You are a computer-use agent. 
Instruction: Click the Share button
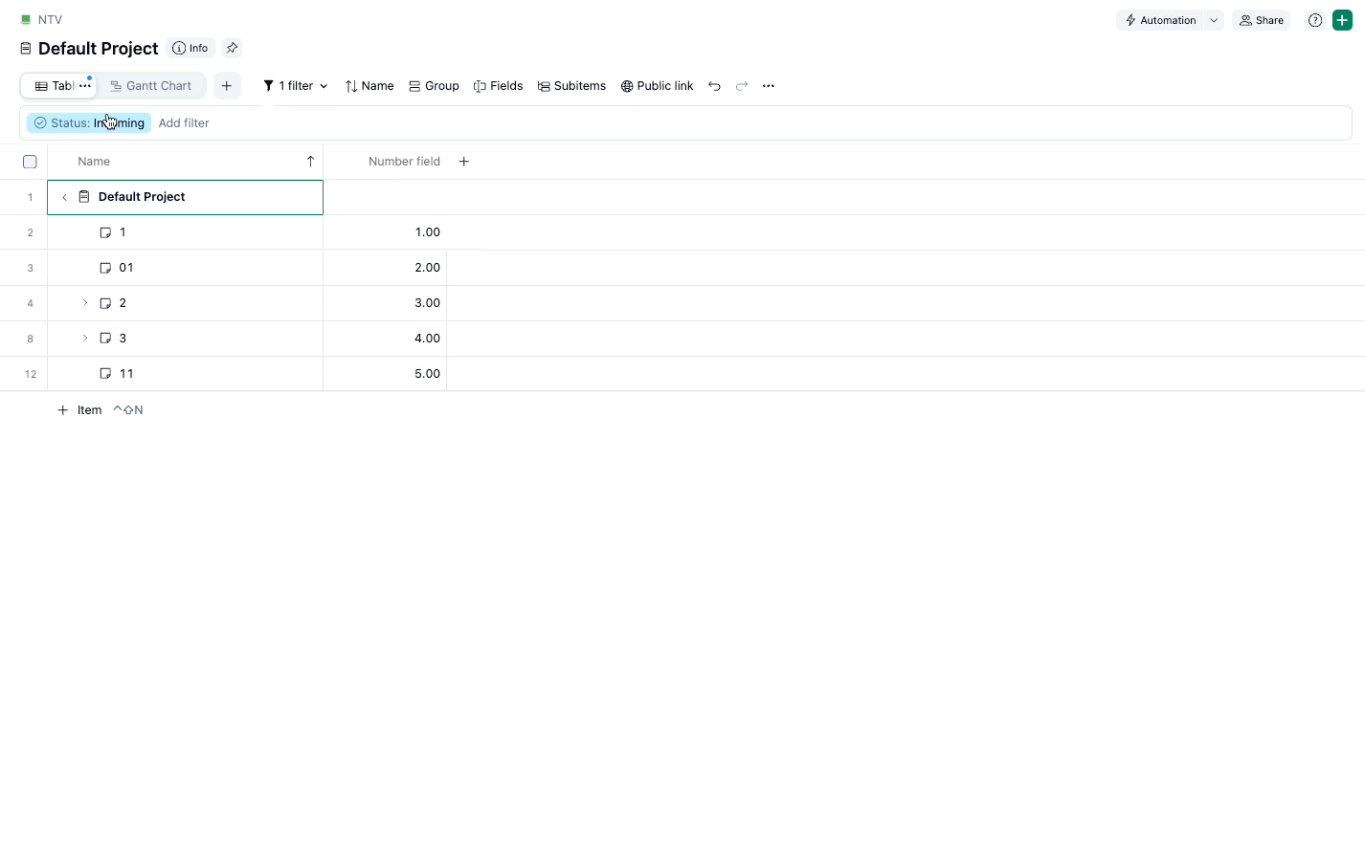[1261, 19]
